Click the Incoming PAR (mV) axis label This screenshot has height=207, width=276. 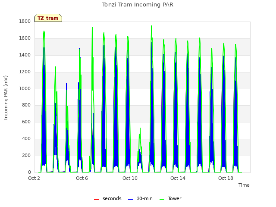click(x=6, y=98)
